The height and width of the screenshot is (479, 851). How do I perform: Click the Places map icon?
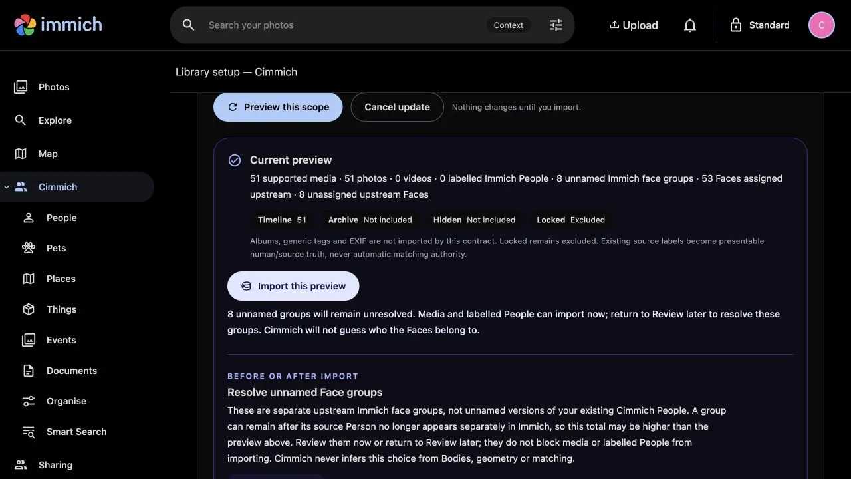29,279
